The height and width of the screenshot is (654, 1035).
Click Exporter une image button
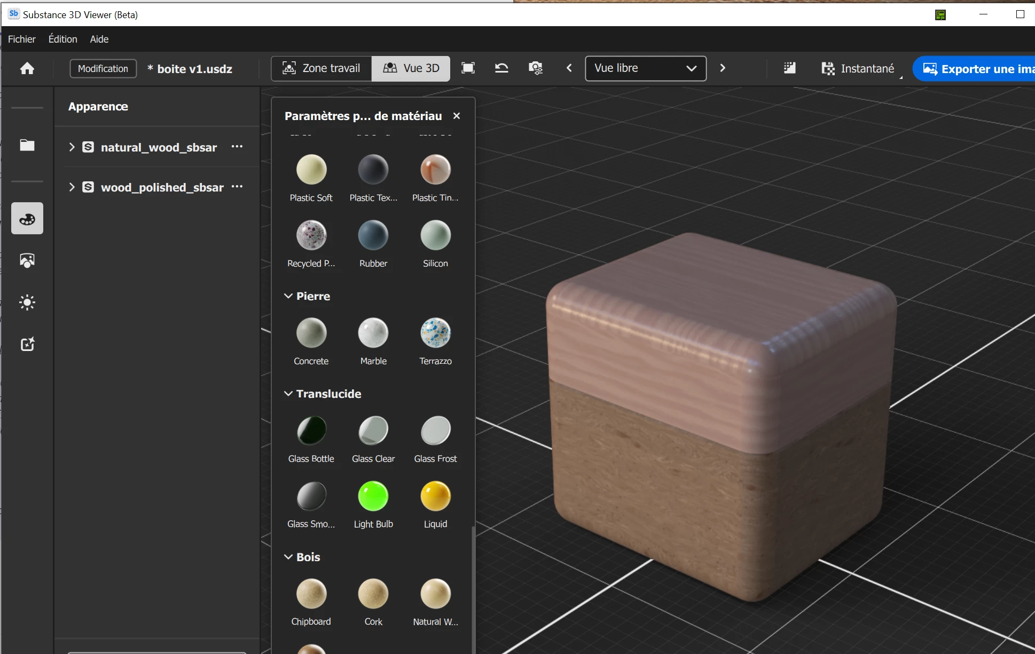point(977,69)
